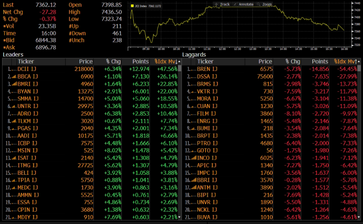The width and height of the screenshot is (363, 224).
Task: Open the DCII IJ ticker row
Action: click(28, 69)
